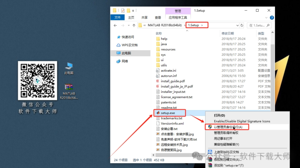Open the 文件 ribbon tab
Image resolution: width=300 pixels, height=168 pixels.
coord(117,17)
